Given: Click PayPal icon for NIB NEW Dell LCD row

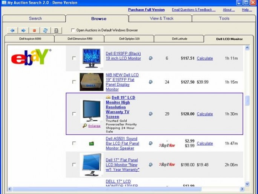Looking at the screenshot, I should (150, 82).
